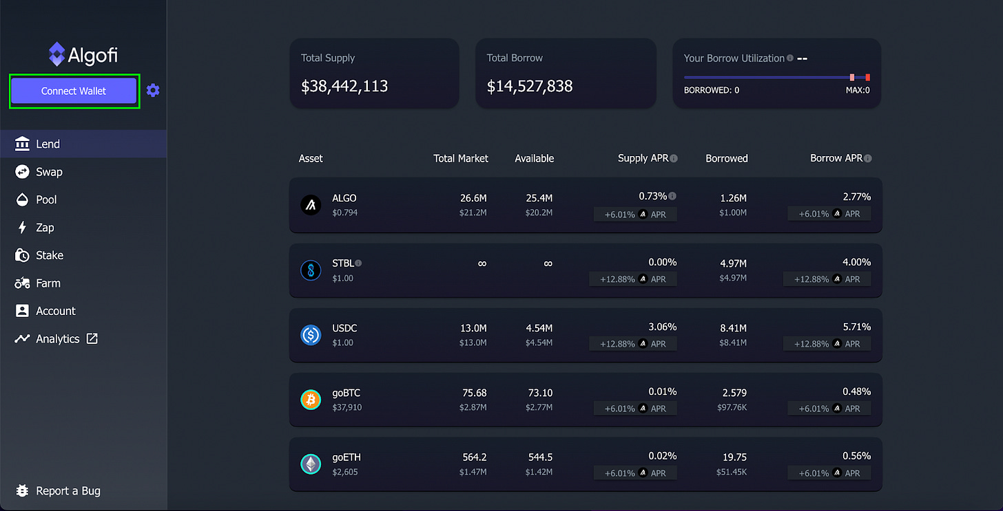This screenshot has width=1003, height=511.
Task: Click the USDC asset name
Action: click(x=344, y=328)
